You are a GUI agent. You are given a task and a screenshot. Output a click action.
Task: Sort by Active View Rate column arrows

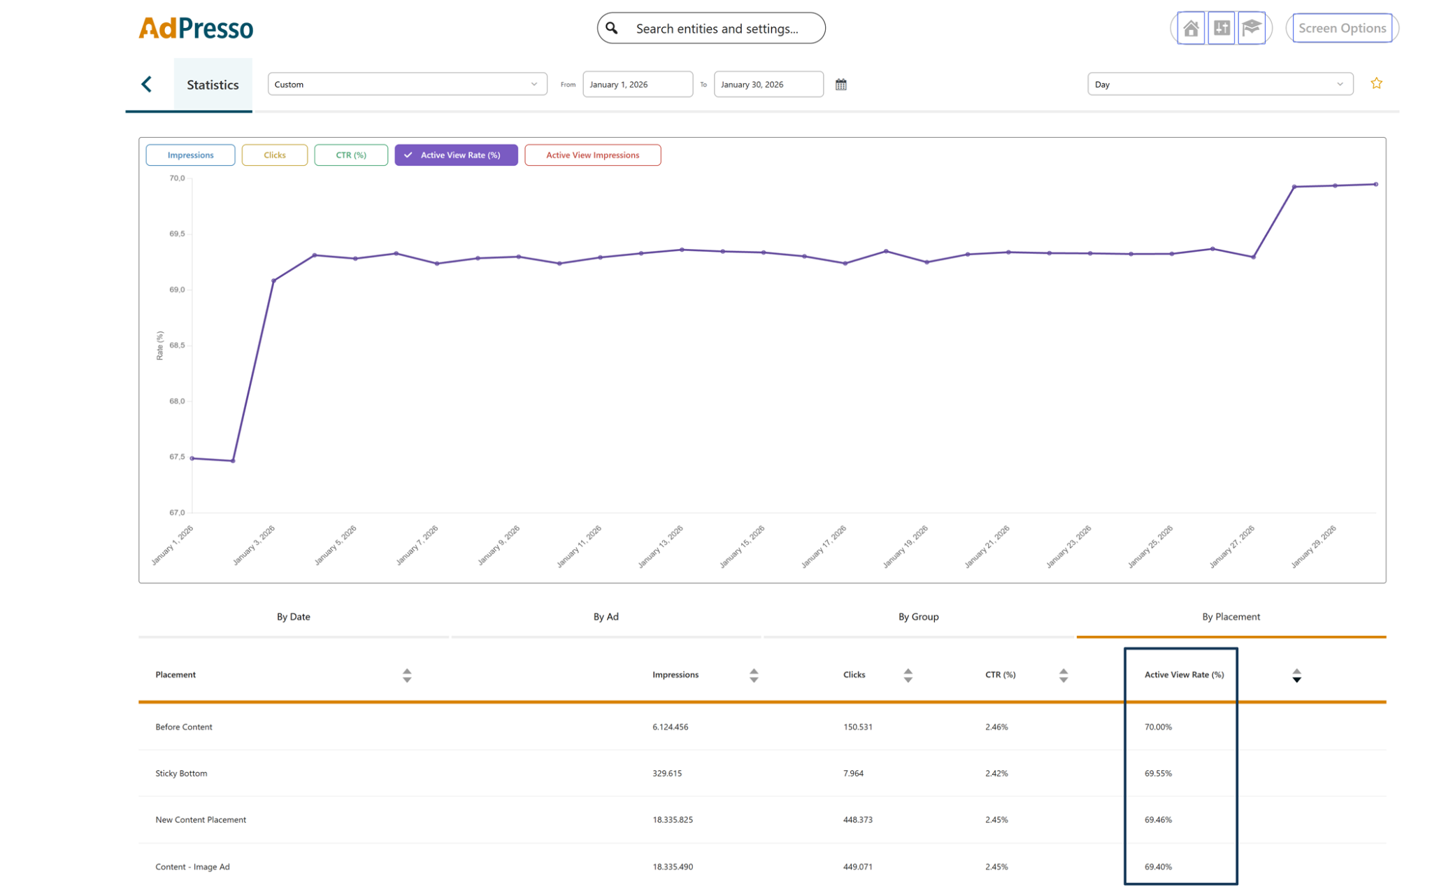click(1296, 675)
